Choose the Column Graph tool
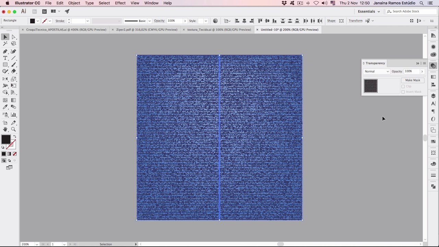The height and width of the screenshot is (247, 439). [x=13, y=115]
